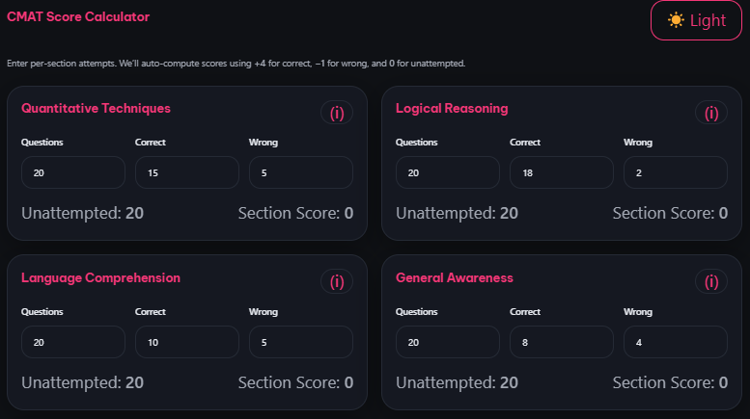The height and width of the screenshot is (419, 750).
Task: Open Quantitative Techniques info icon
Action: tap(337, 113)
